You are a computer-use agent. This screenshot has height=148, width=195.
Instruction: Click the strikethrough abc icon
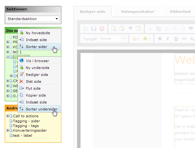pos(184,39)
